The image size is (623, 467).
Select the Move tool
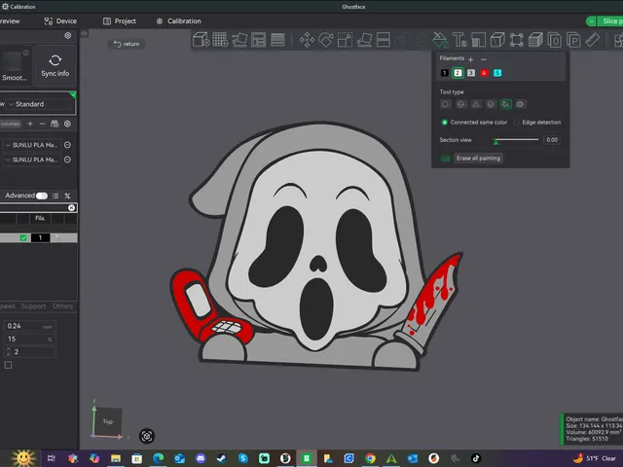pyautogui.click(x=307, y=40)
